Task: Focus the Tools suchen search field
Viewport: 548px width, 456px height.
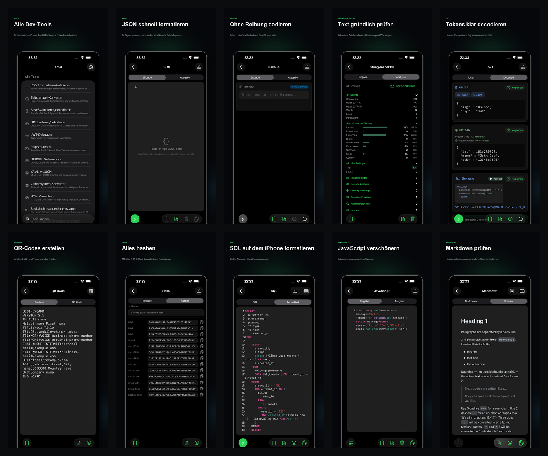Action: pyautogui.click(x=58, y=219)
